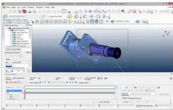Viewport: 173px width, 110px height.
Task: Select the wireframe cylinder render mode
Action: point(87,21)
